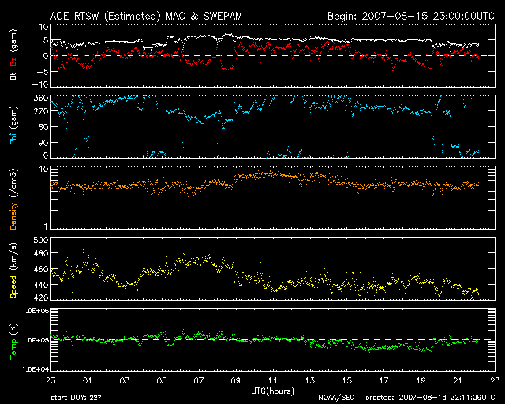Viewport: 505px width, 404px height.
Task: Click the '17' hour tick label
Action: (384, 380)
